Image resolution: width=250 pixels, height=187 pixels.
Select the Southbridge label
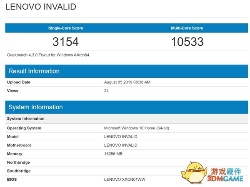[x=19, y=171]
